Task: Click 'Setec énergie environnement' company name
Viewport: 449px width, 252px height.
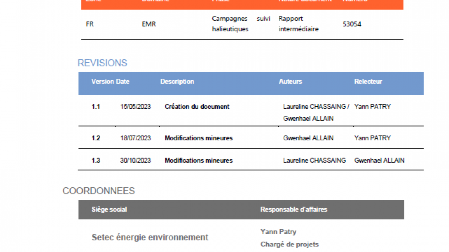Action: pos(150,237)
